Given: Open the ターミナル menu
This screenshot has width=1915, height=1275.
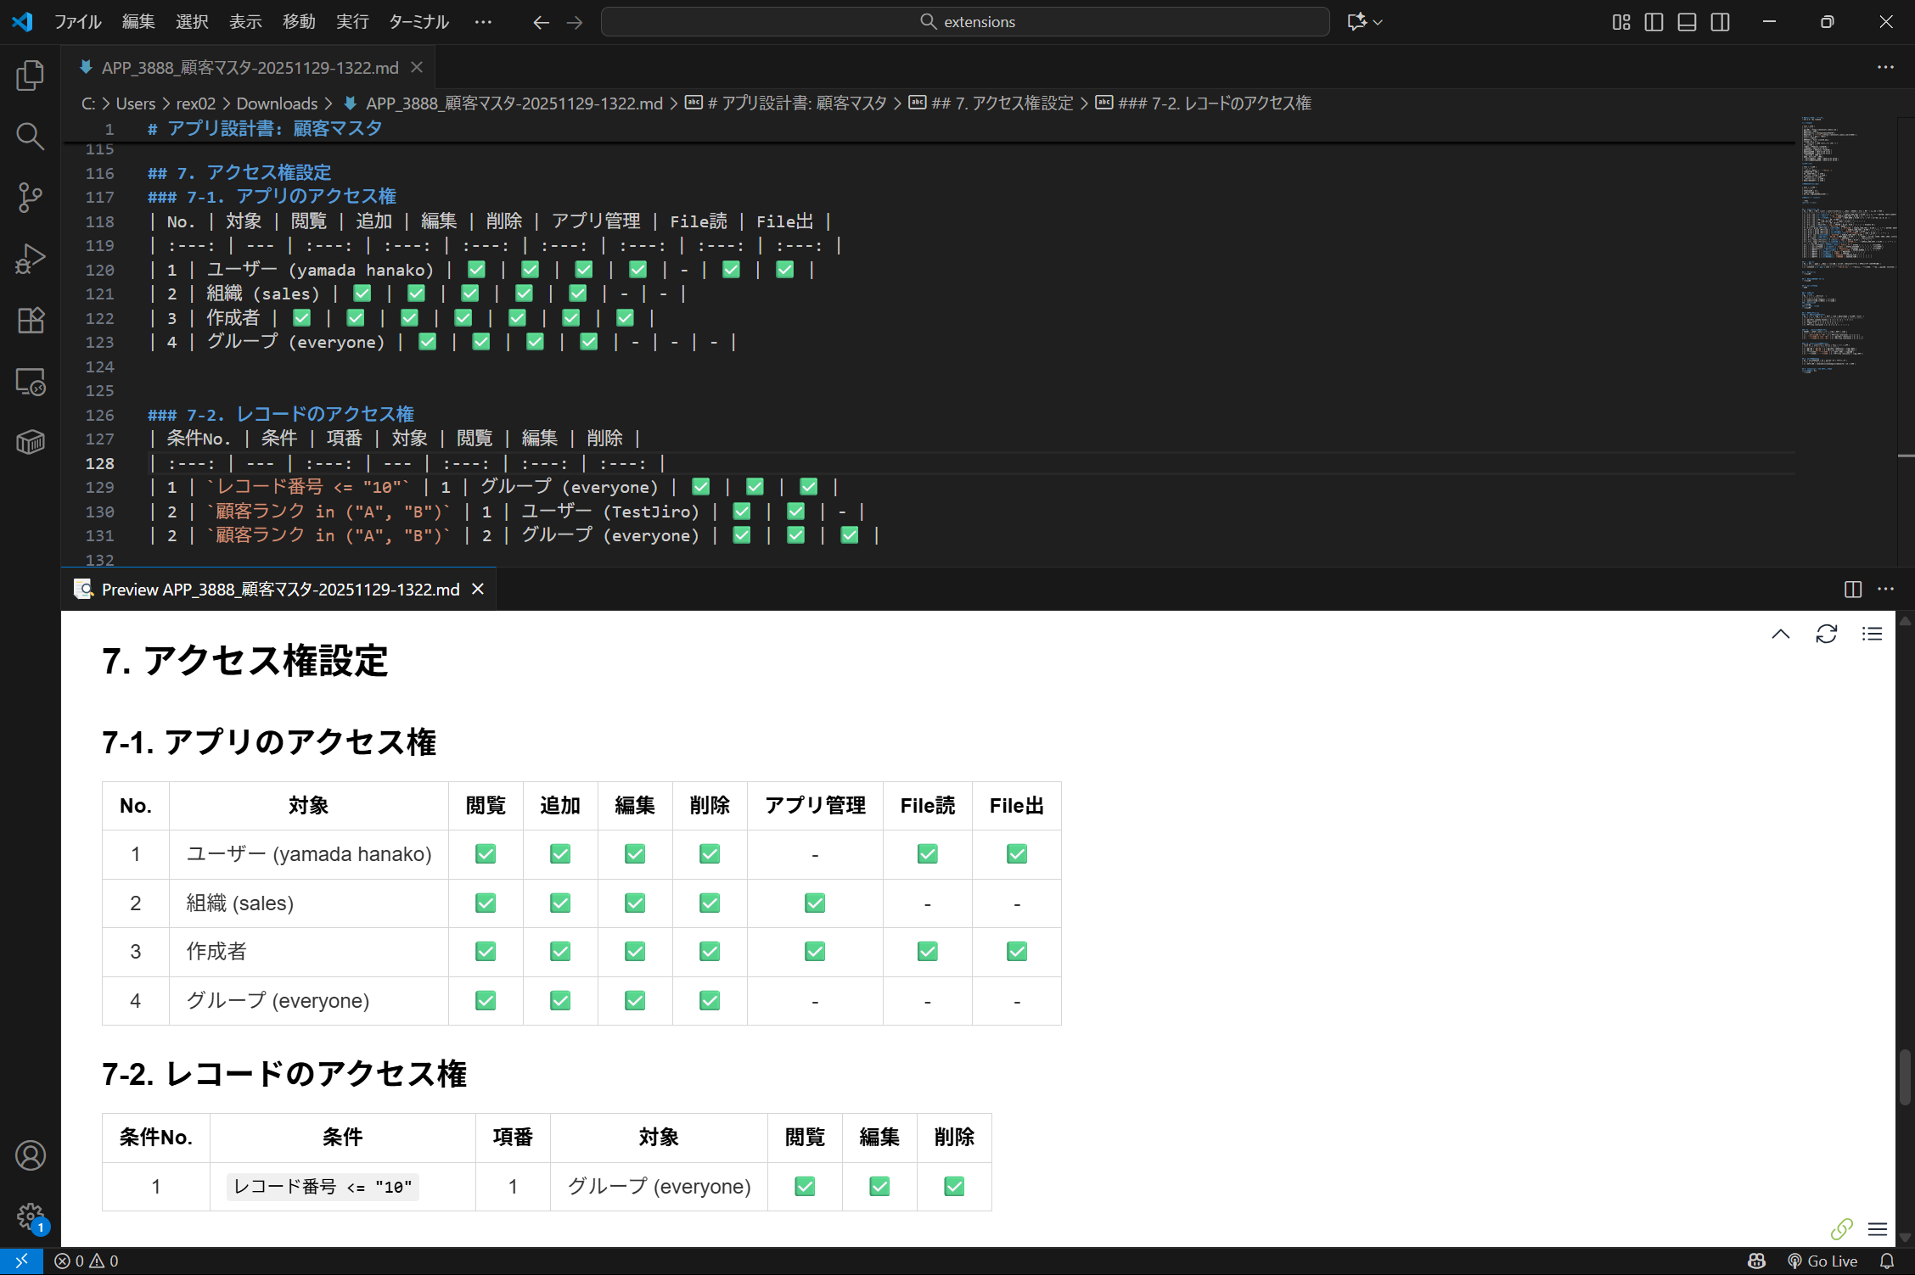Looking at the screenshot, I should (418, 22).
